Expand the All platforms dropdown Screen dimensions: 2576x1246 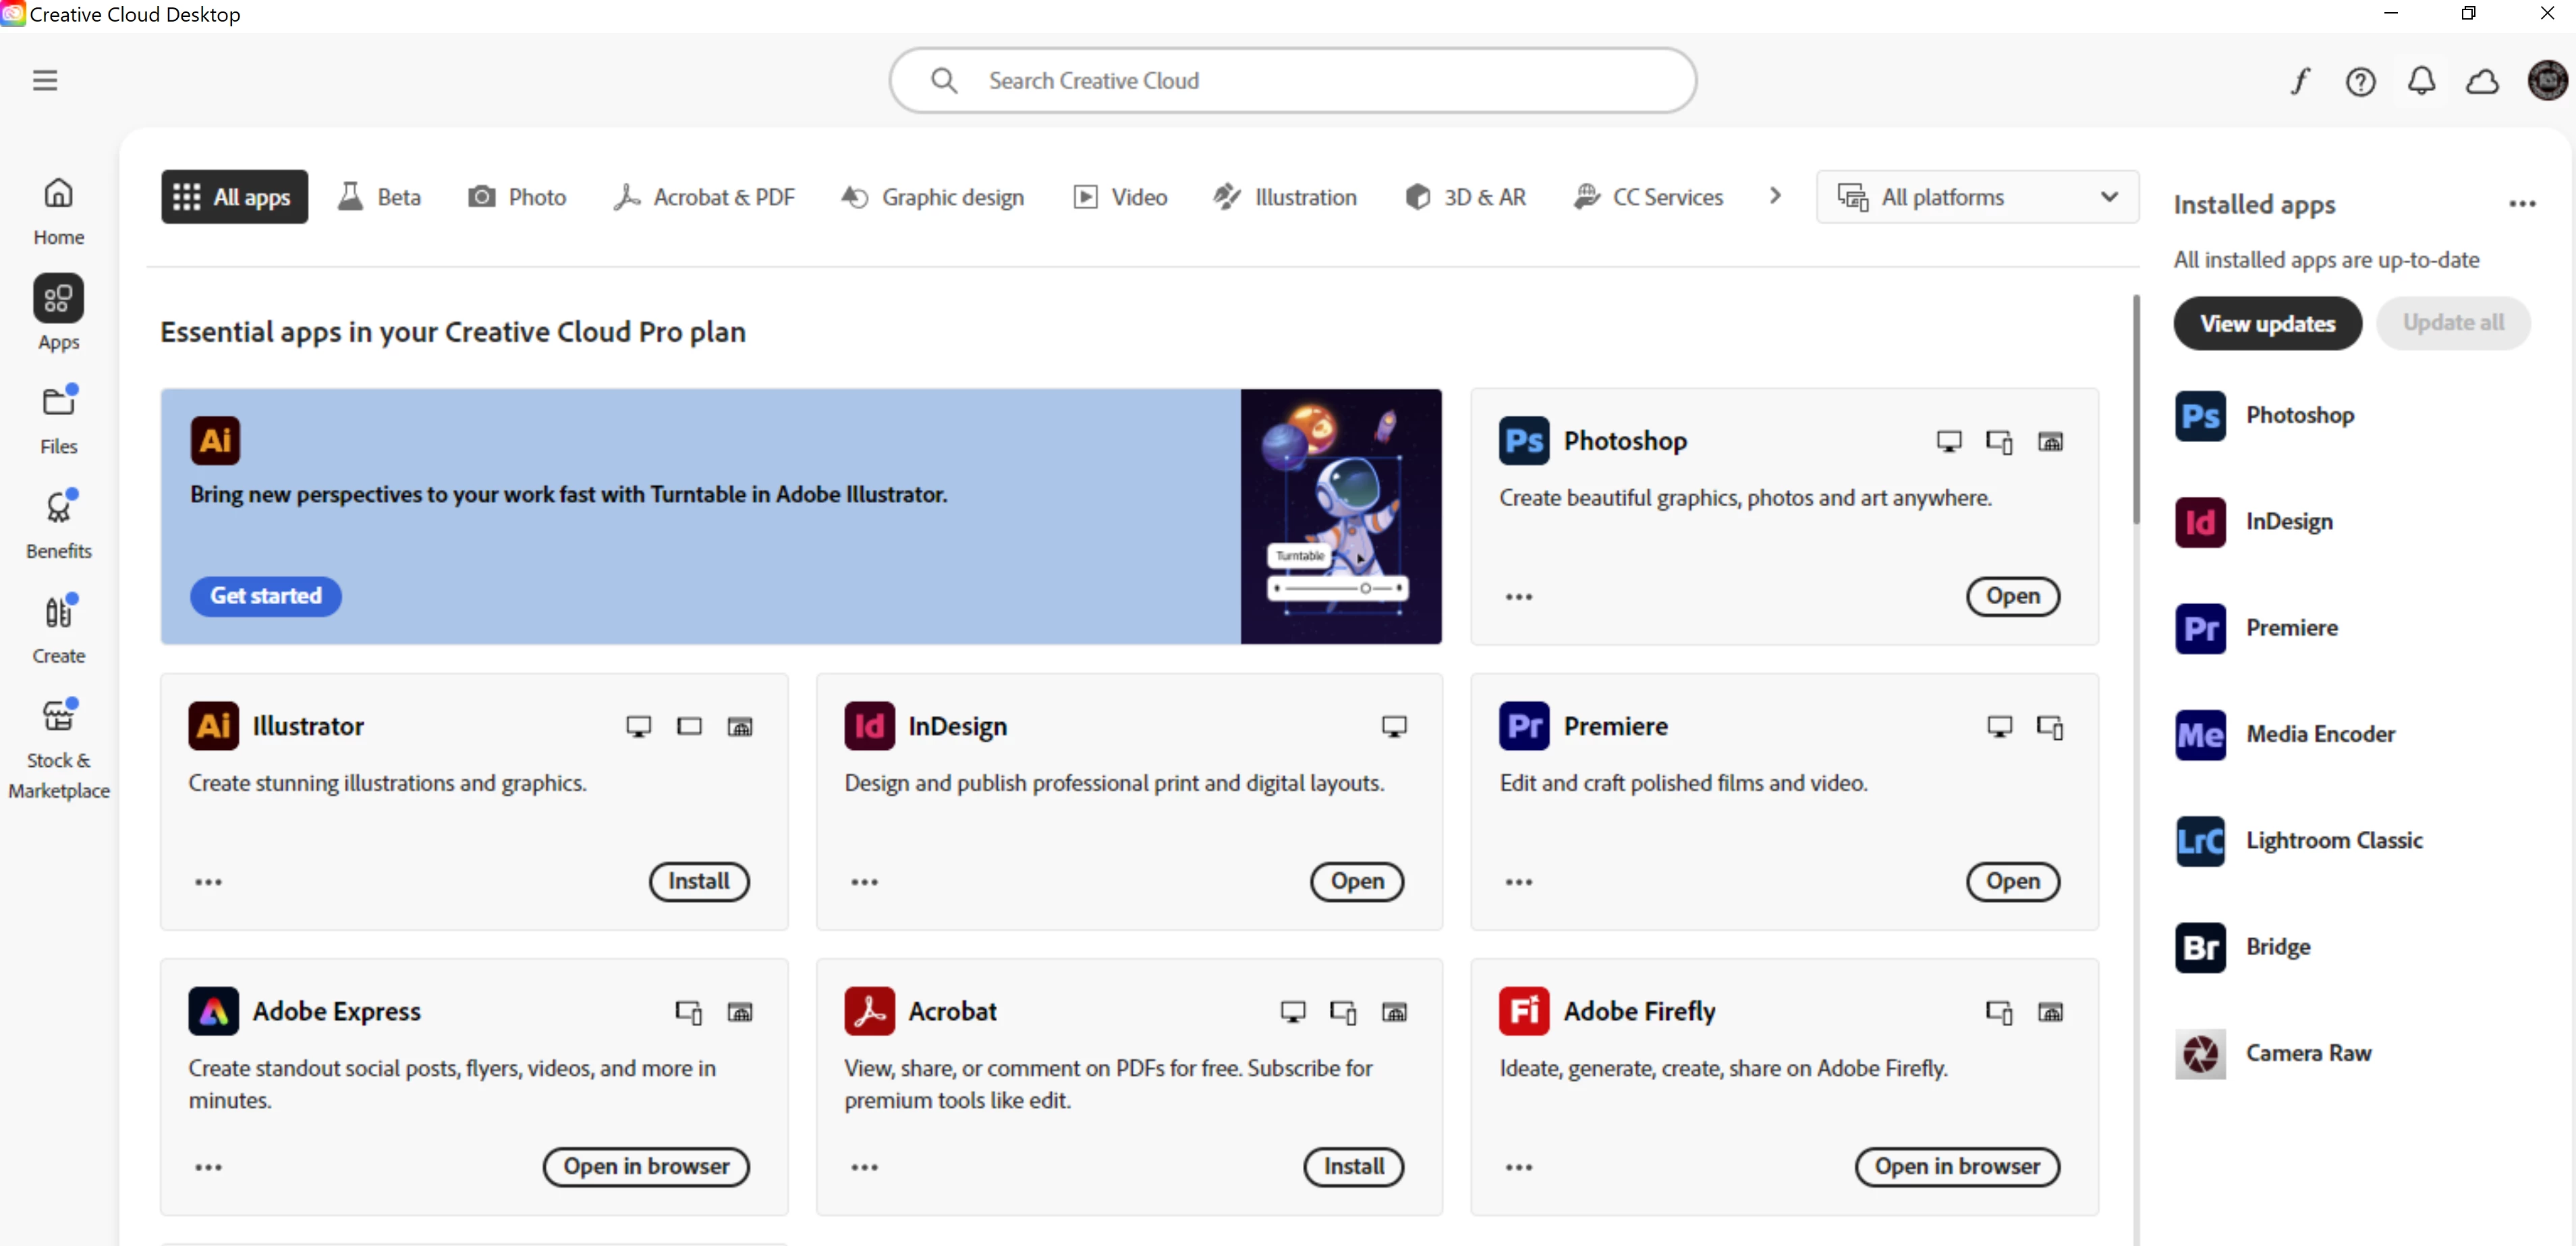[1977, 197]
